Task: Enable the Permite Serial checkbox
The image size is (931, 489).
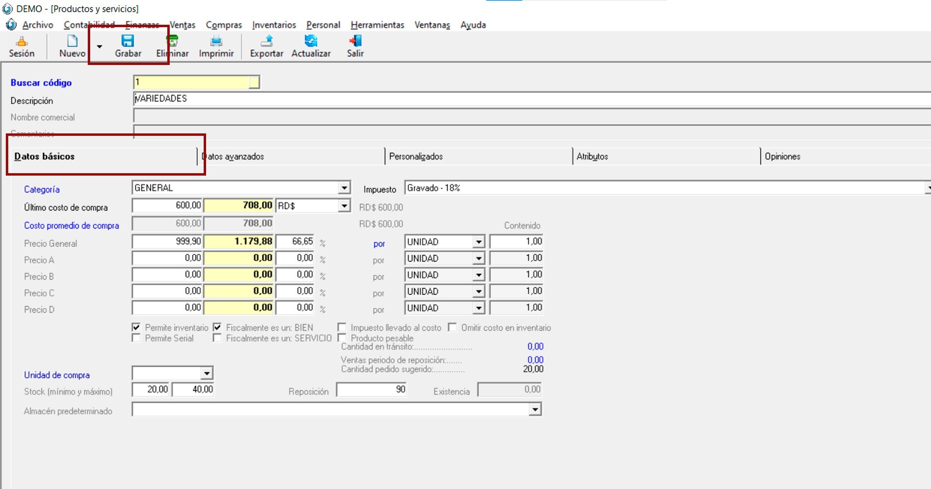Action: (136, 338)
